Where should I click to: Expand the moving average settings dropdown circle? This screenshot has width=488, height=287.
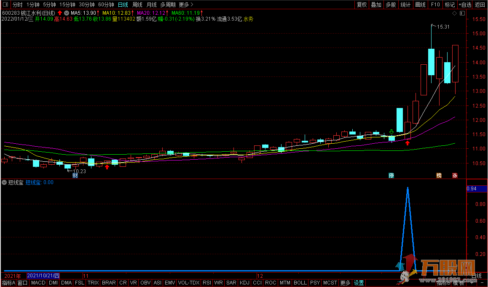point(67,13)
